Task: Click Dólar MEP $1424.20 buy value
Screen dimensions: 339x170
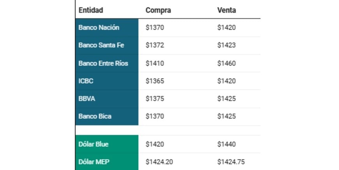Action: [159, 161]
